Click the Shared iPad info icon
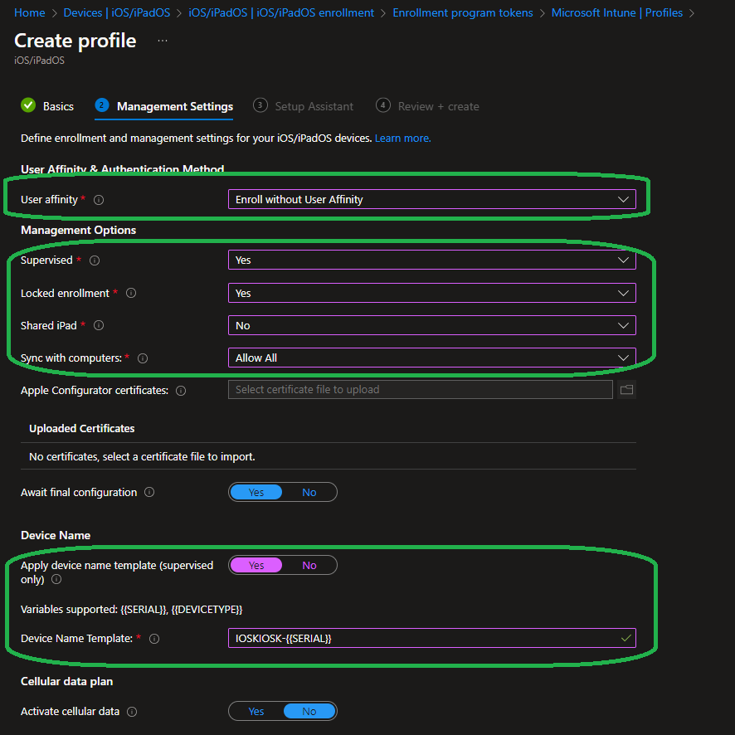This screenshot has height=735, width=735. click(99, 326)
